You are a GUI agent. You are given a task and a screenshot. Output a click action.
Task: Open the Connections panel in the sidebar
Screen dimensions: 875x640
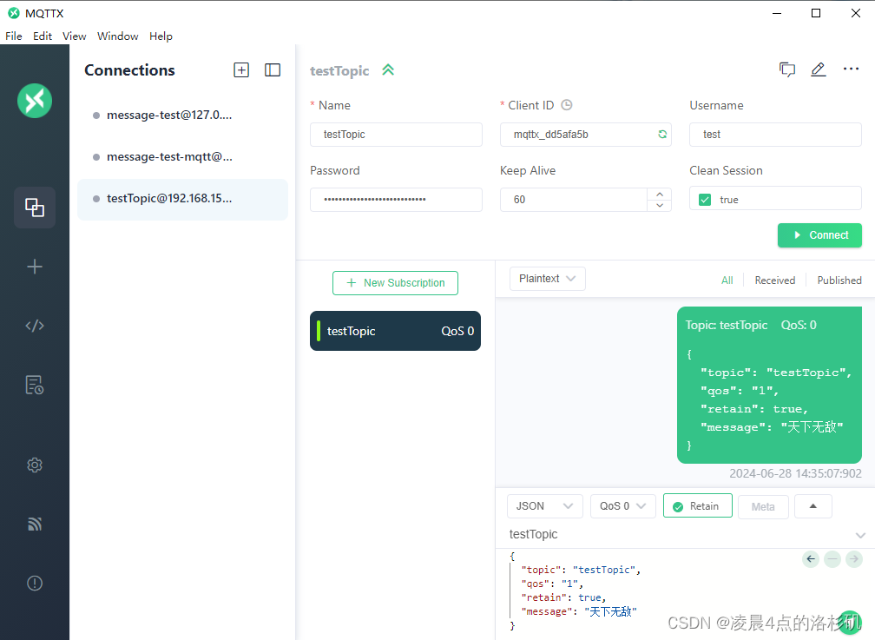point(35,208)
